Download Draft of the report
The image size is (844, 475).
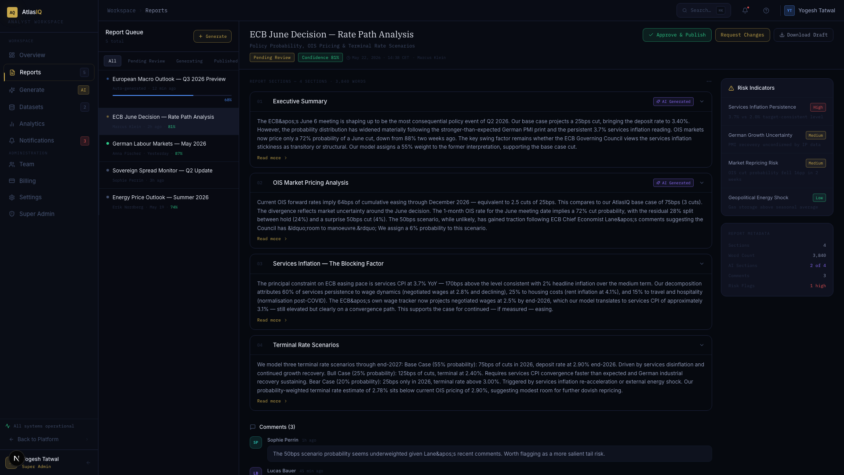coord(804,35)
